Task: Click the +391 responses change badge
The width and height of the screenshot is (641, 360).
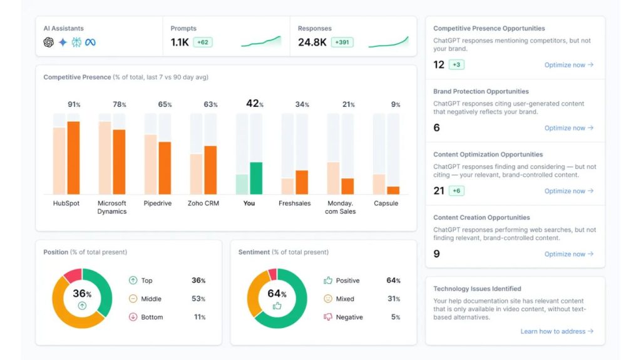Action: [342, 42]
